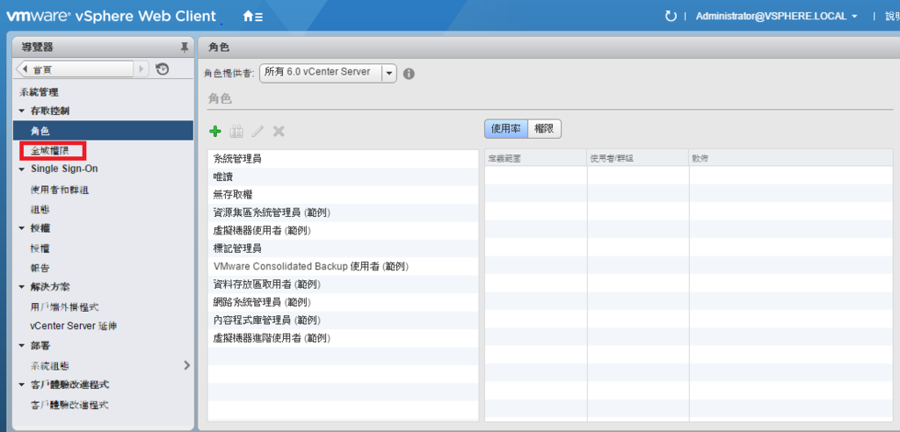The width and height of the screenshot is (900, 432).
Task: Open the navigation history clock icon
Action: (x=162, y=69)
